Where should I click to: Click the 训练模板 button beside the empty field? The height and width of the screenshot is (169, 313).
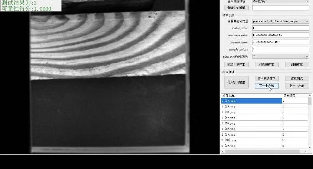[237, 8]
